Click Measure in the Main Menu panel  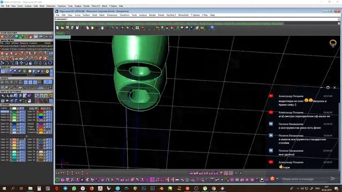pos(24,43)
